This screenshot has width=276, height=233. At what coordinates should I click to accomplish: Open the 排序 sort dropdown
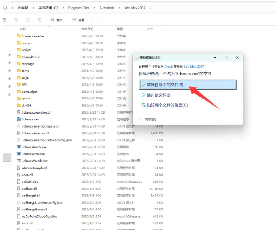pyautogui.click(x=57, y=20)
